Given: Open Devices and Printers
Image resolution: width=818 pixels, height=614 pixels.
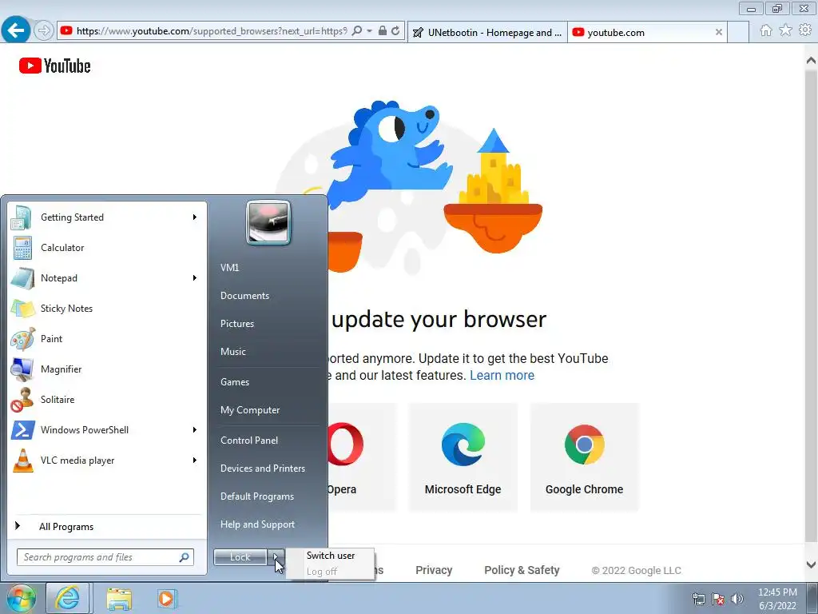Looking at the screenshot, I should pos(262,468).
